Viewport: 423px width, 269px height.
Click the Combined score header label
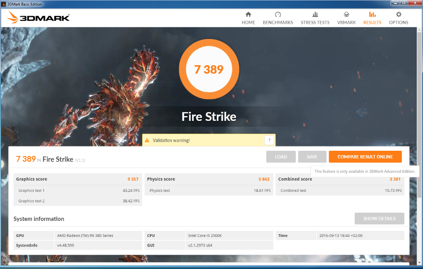[x=295, y=179]
